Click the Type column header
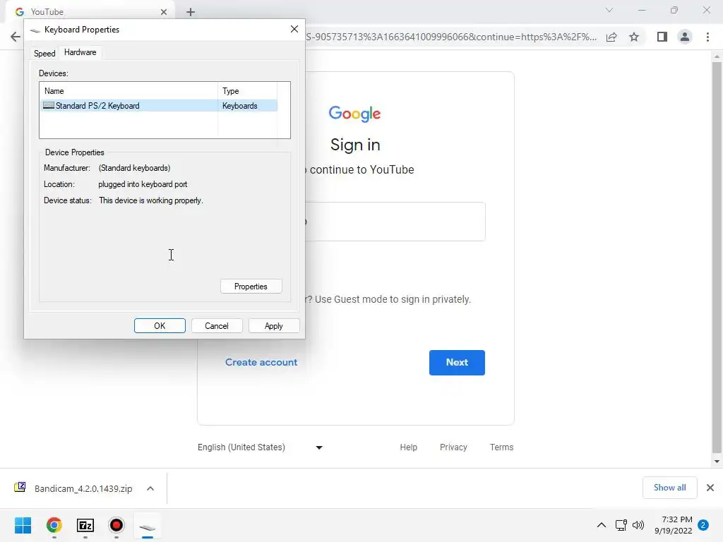This screenshot has width=723, height=542. pos(247,91)
